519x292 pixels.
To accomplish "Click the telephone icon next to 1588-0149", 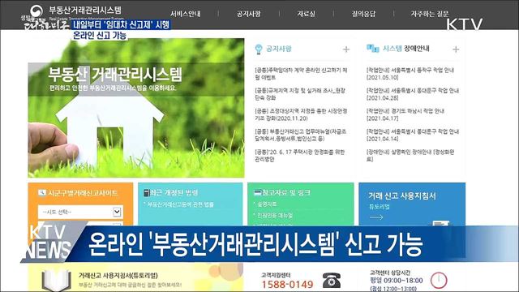I will tap(332, 281).
